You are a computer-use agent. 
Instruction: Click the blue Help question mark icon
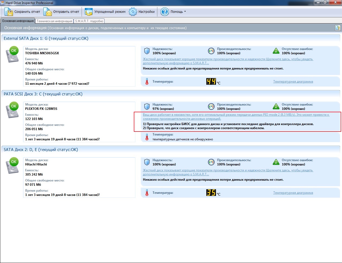coord(165,12)
